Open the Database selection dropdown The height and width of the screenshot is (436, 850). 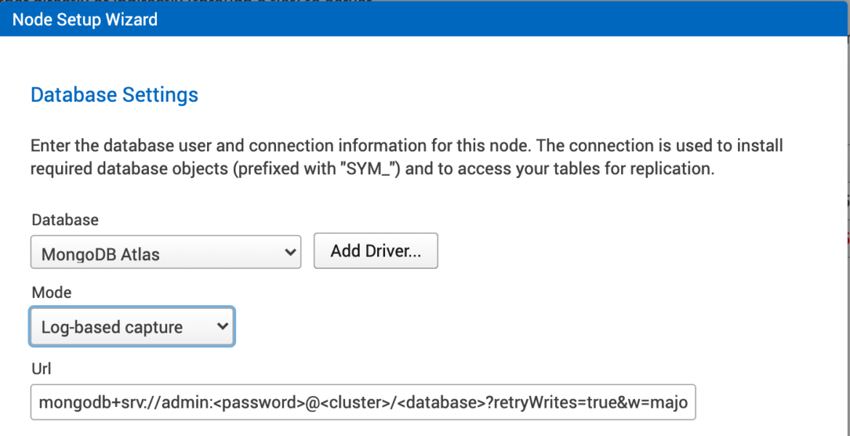pos(165,252)
